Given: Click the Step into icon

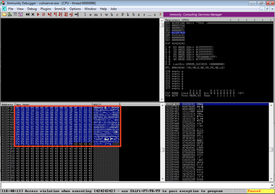Looking at the screenshot, I should click(x=49, y=14).
